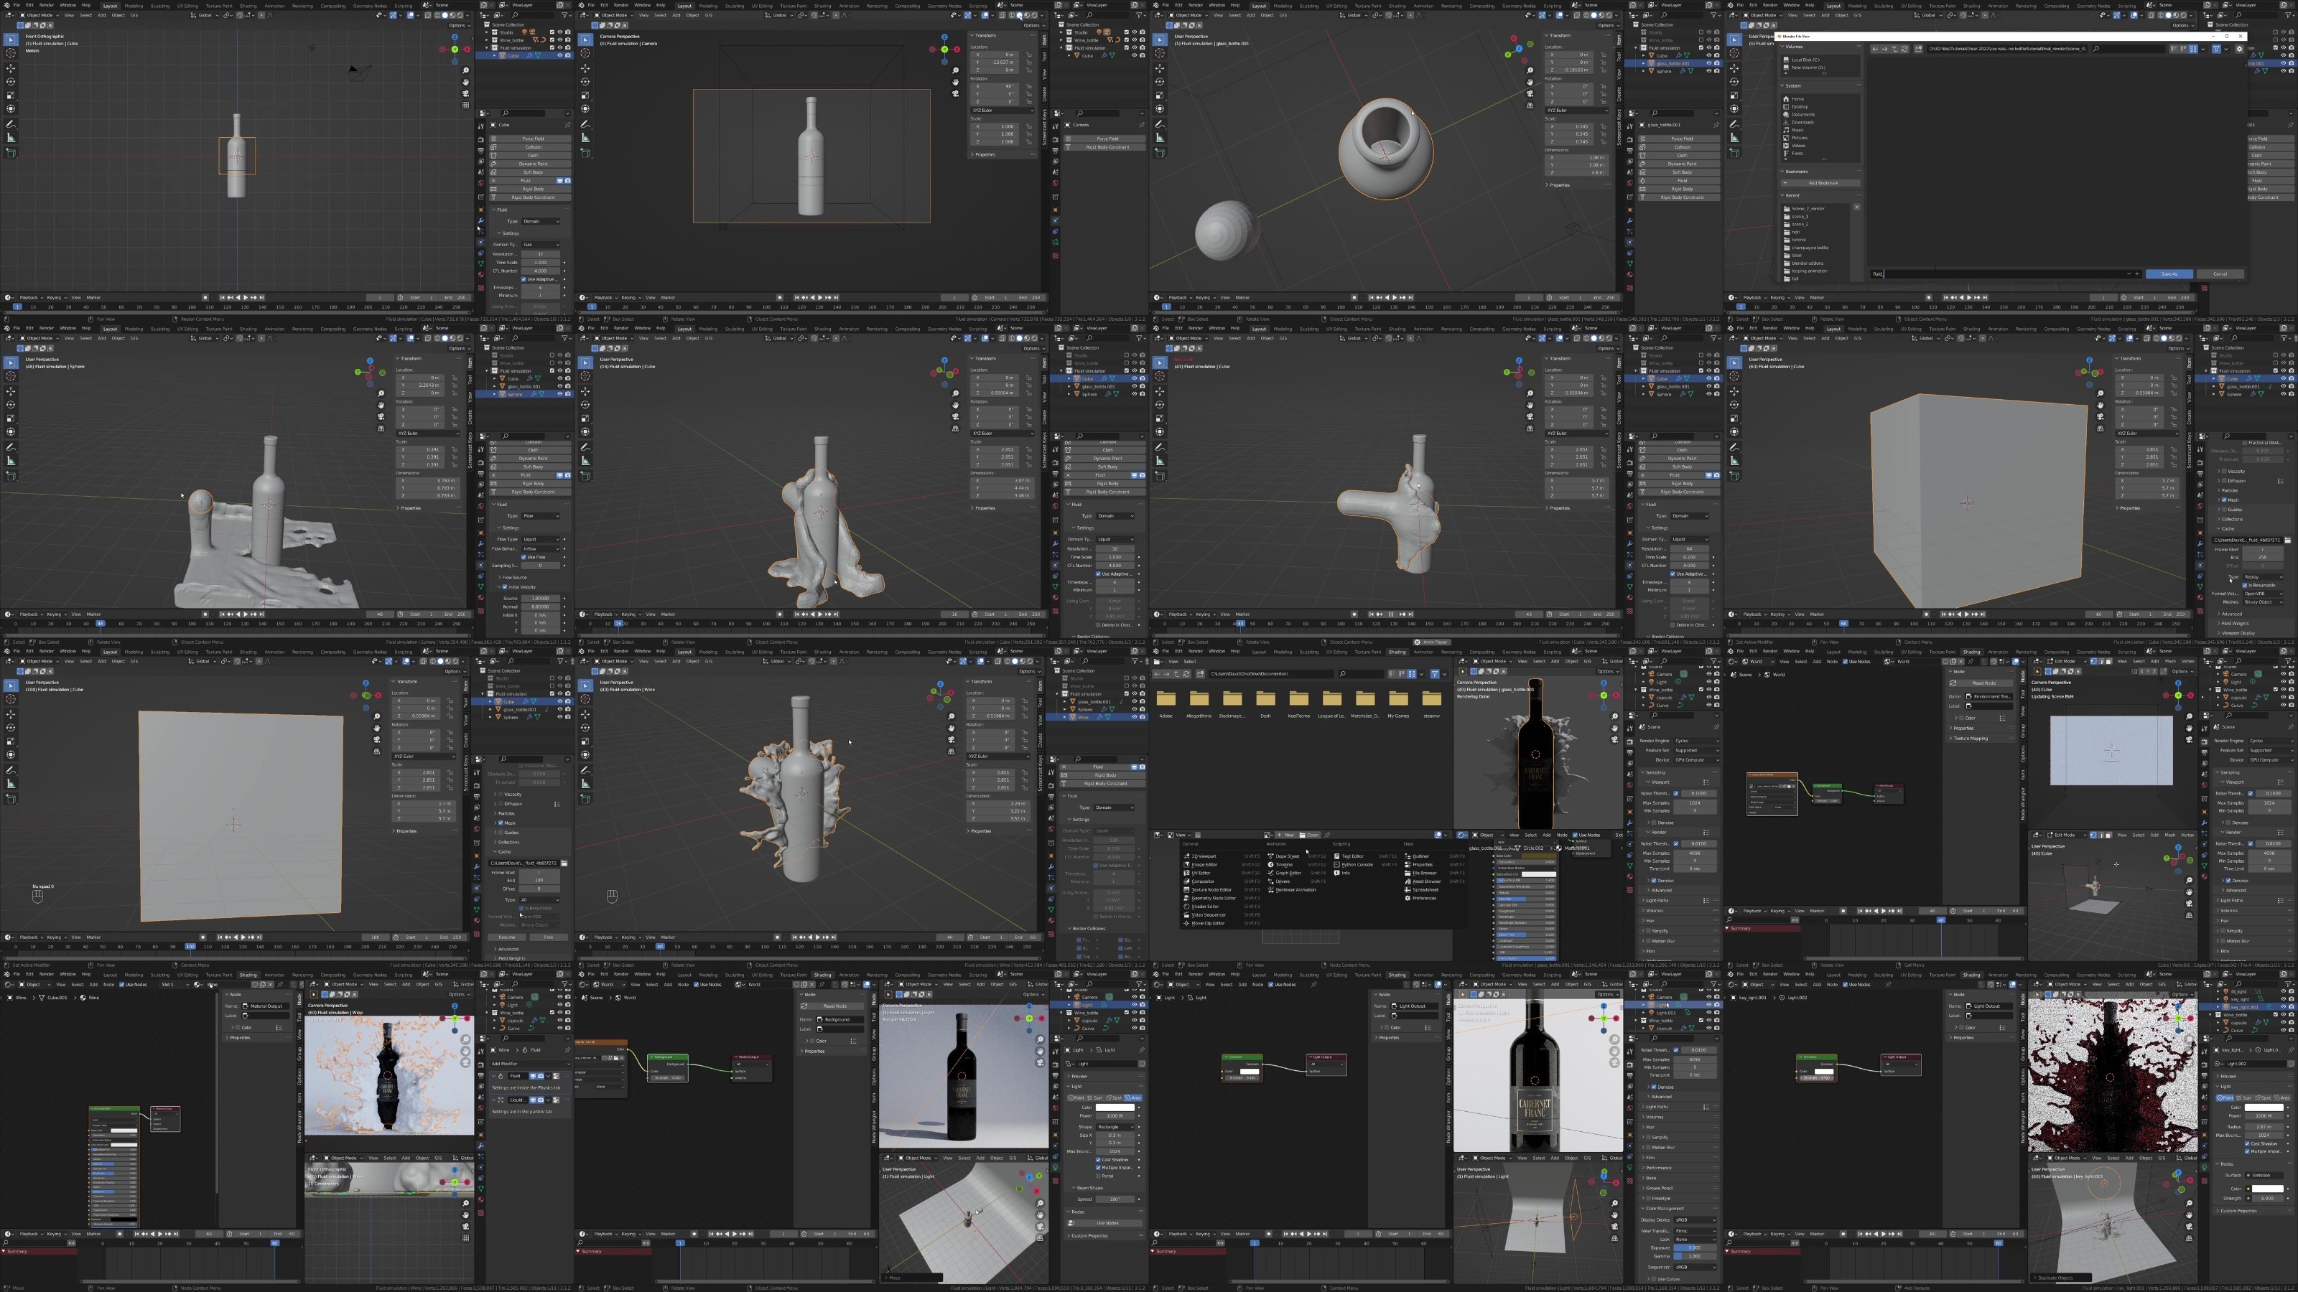This screenshot has height=1292, width=2298.
Task: Click the Background node Strength 0.200 slider
Action: pyautogui.click(x=667, y=1077)
